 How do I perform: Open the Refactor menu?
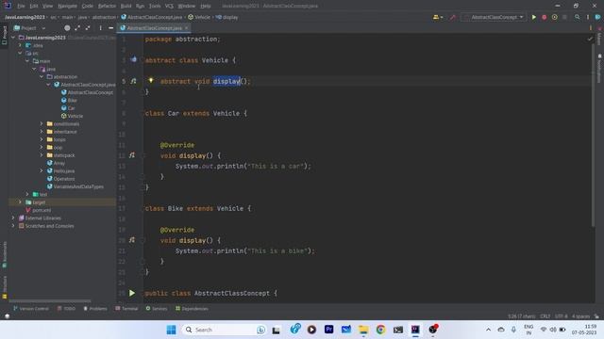click(x=107, y=6)
